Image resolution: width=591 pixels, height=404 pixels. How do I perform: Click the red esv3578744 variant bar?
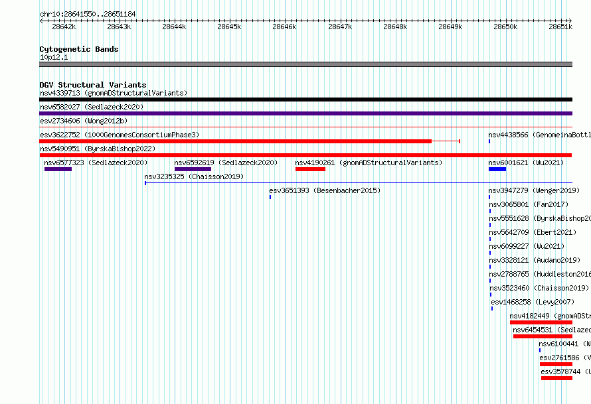pyautogui.click(x=556, y=378)
